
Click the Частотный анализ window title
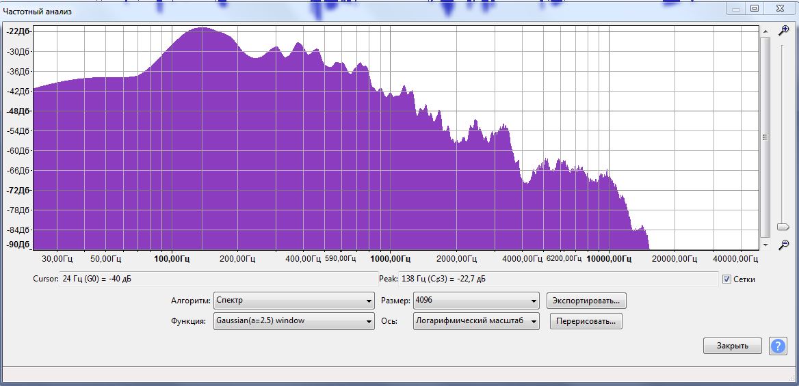(x=37, y=11)
